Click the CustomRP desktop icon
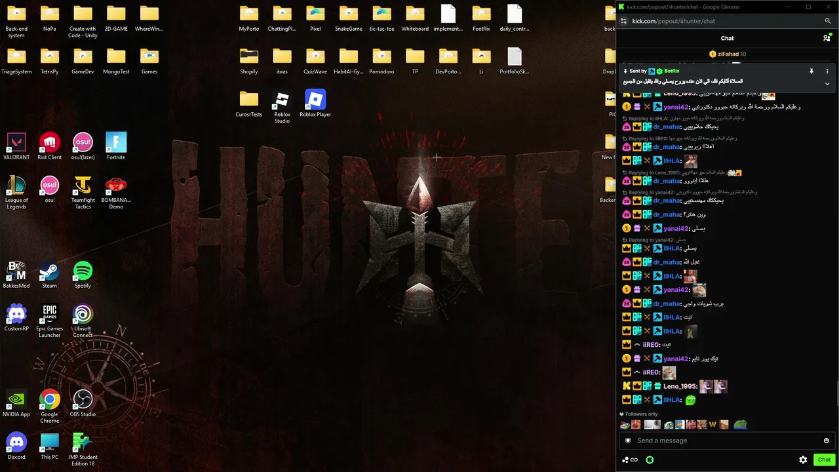This screenshot has height=472, width=839. tap(16, 317)
